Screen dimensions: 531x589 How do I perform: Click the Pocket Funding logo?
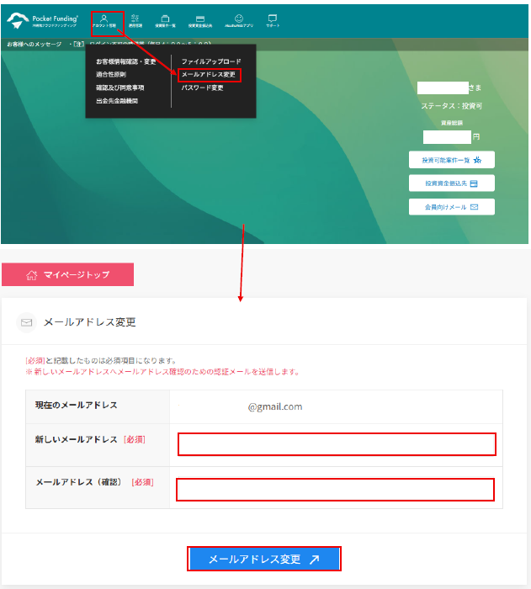pos(43,21)
